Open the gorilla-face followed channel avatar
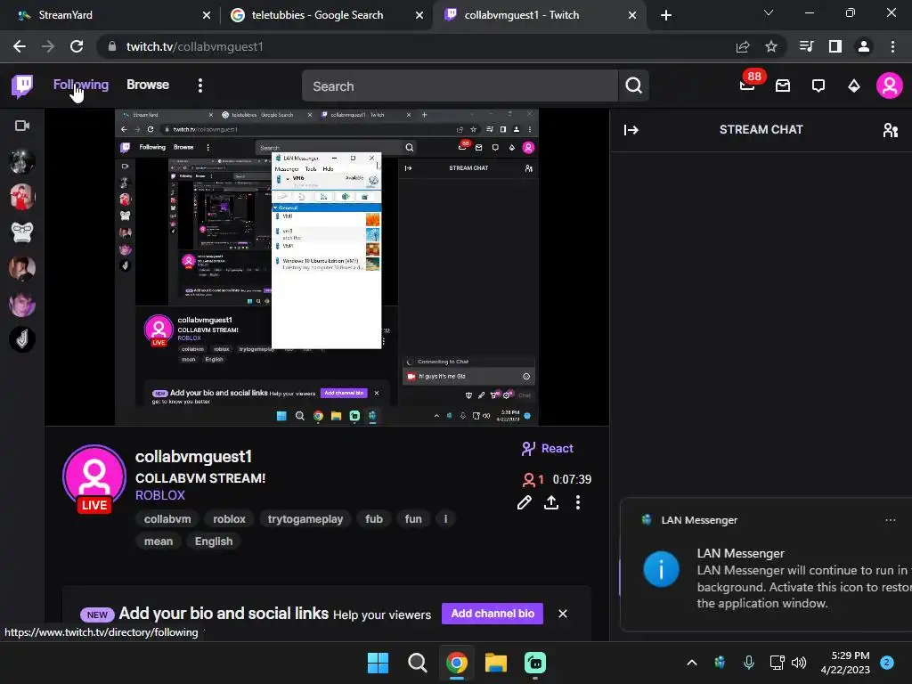The height and width of the screenshot is (684, 912). click(x=22, y=232)
